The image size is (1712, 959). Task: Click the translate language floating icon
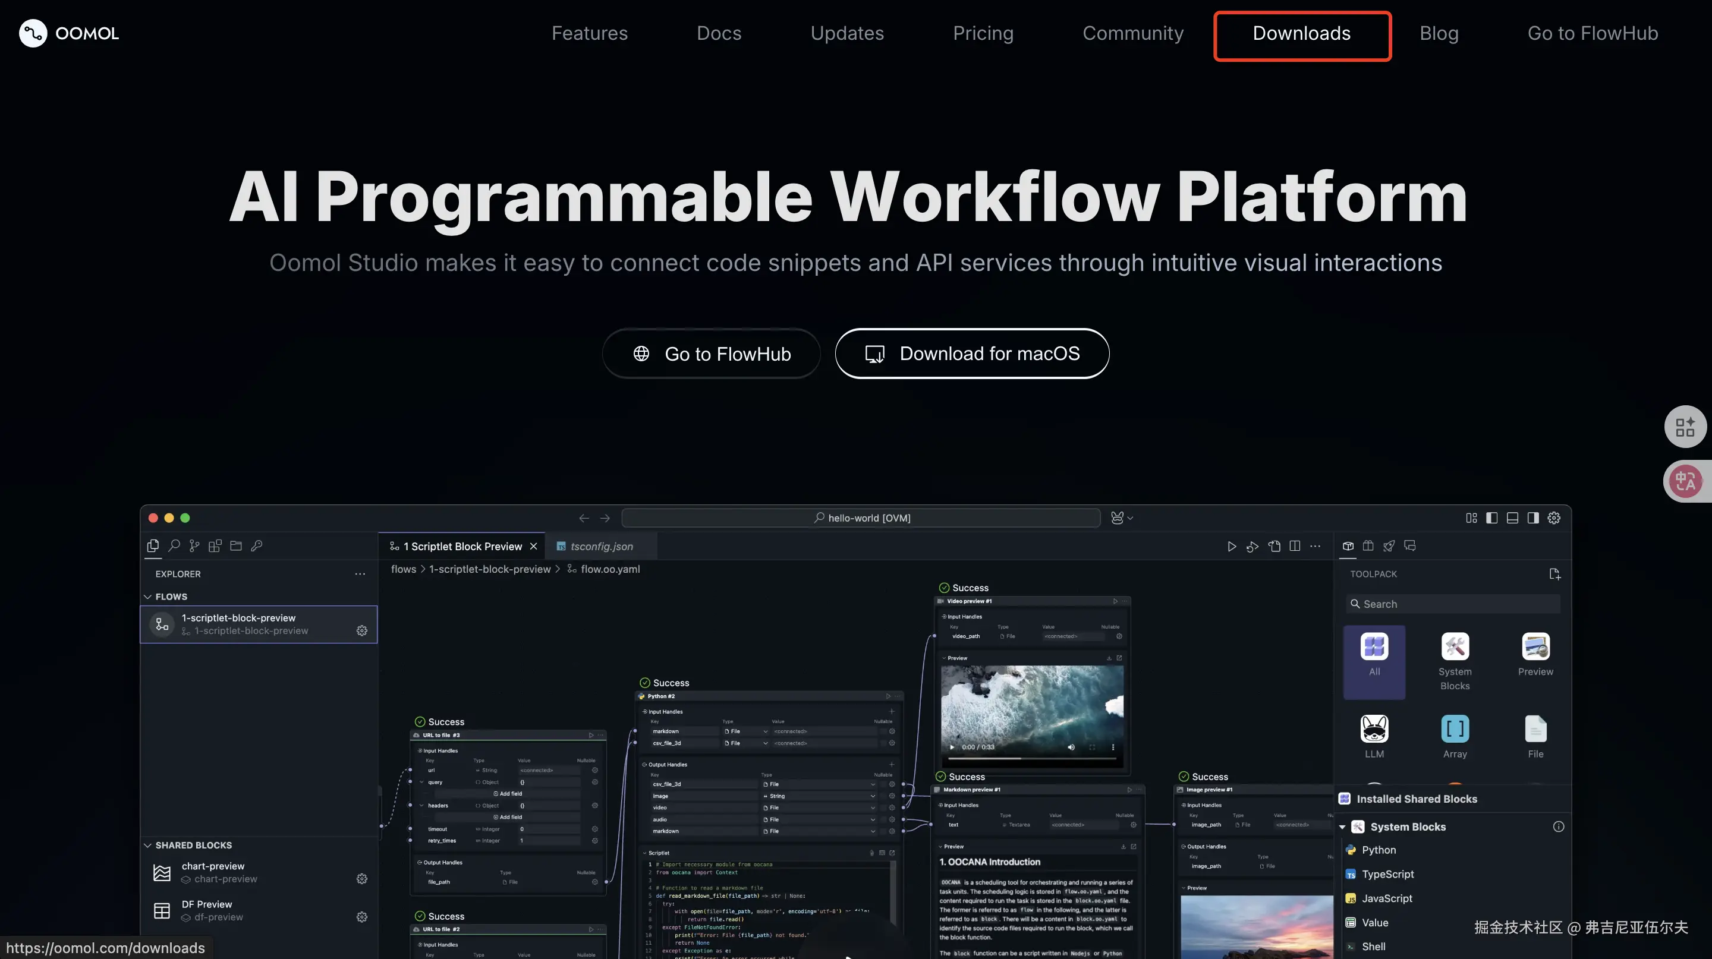(x=1685, y=481)
